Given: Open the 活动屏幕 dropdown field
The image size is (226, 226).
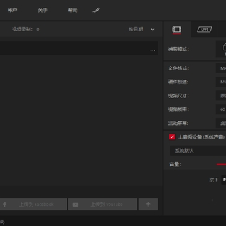Looking at the screenshot, I should [x=221, y=123].
